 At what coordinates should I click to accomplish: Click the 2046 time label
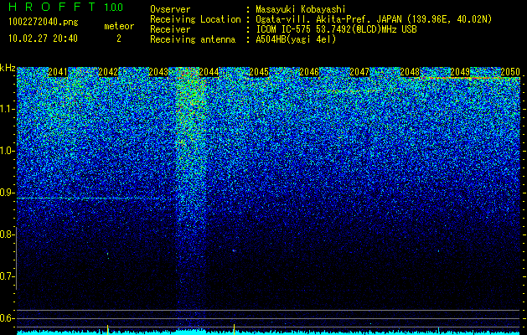coord(309,72)
